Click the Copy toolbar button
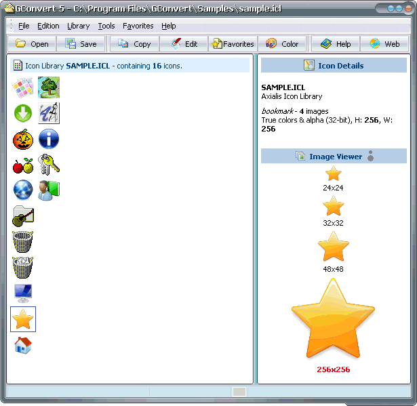 click(x=134, y=44)
